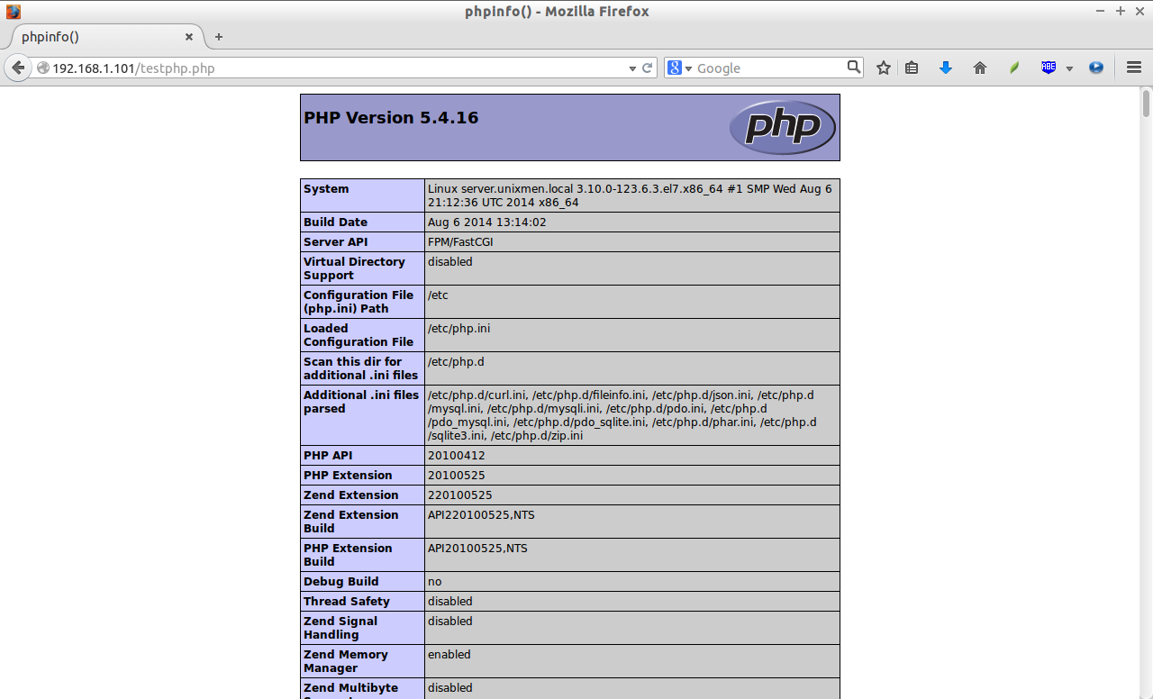
Task: Click into the Google search field
Action: pyautogui.click(x=770, y=68)
